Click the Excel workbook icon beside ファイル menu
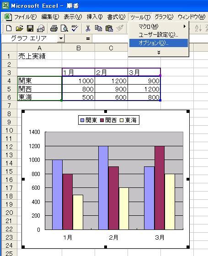208x256 pixels. click(8, 17)
